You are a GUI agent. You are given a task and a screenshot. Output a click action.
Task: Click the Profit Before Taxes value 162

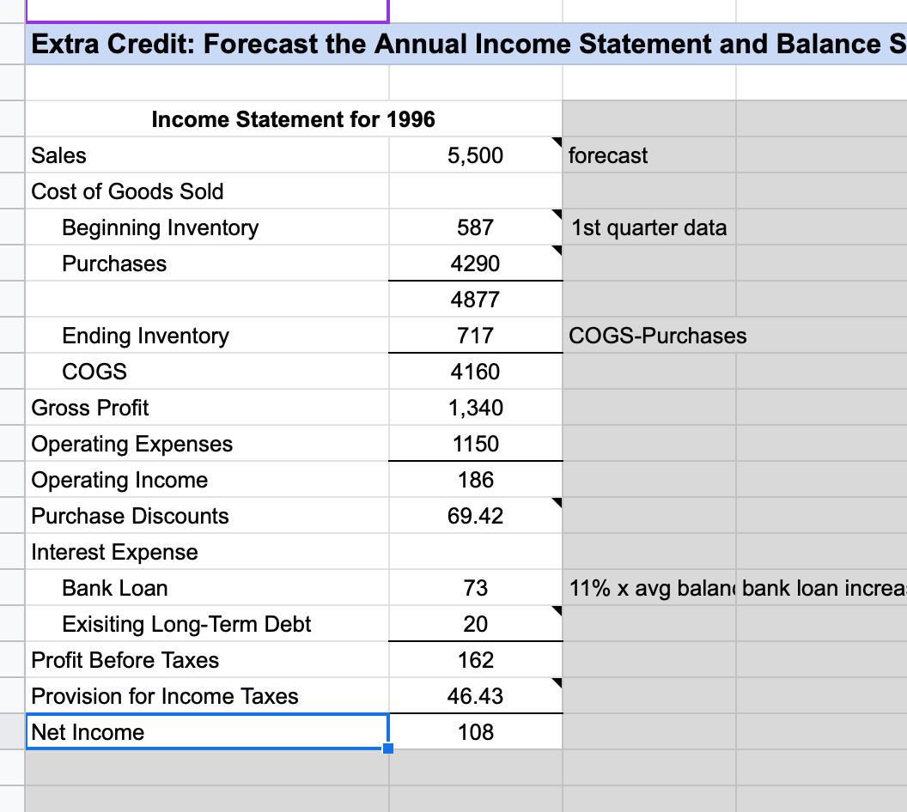pyautogui.click(x=476, y=659)
